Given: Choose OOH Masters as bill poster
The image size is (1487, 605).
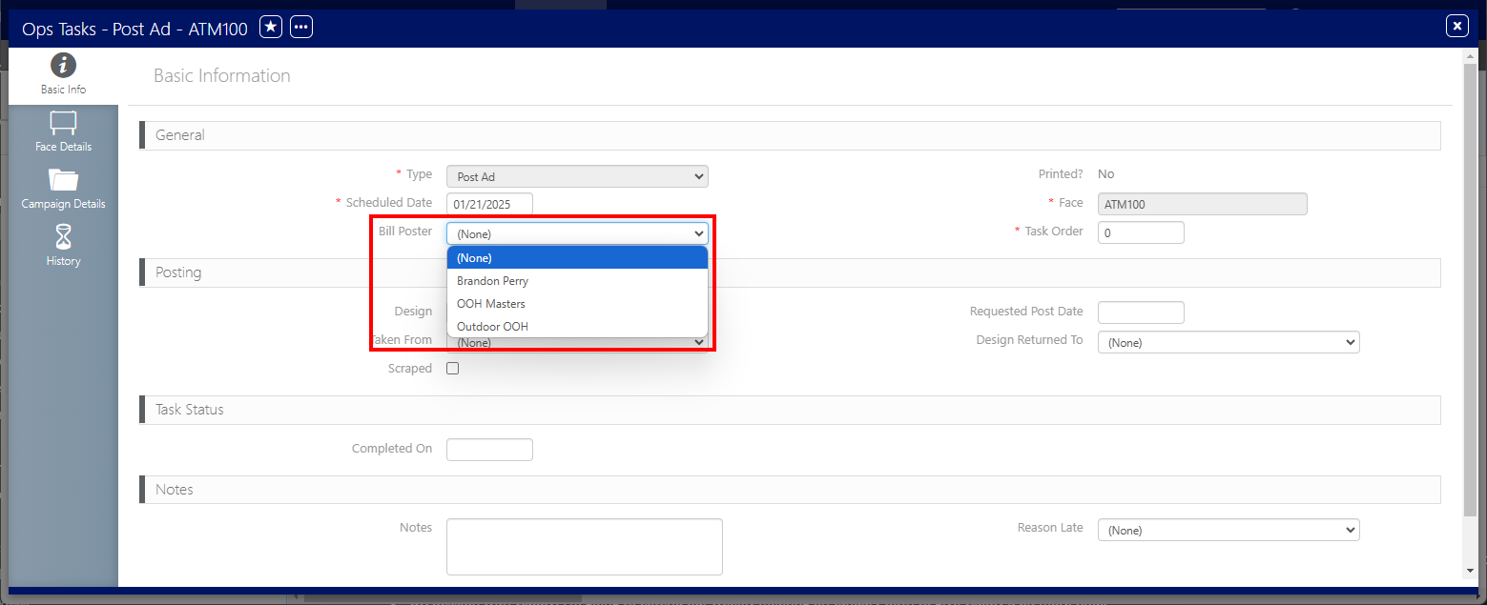Looking at the screenshot, I should (577, 303).
